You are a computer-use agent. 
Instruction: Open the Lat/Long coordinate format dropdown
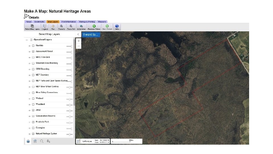pyautogui.click(x=87, y=141)
